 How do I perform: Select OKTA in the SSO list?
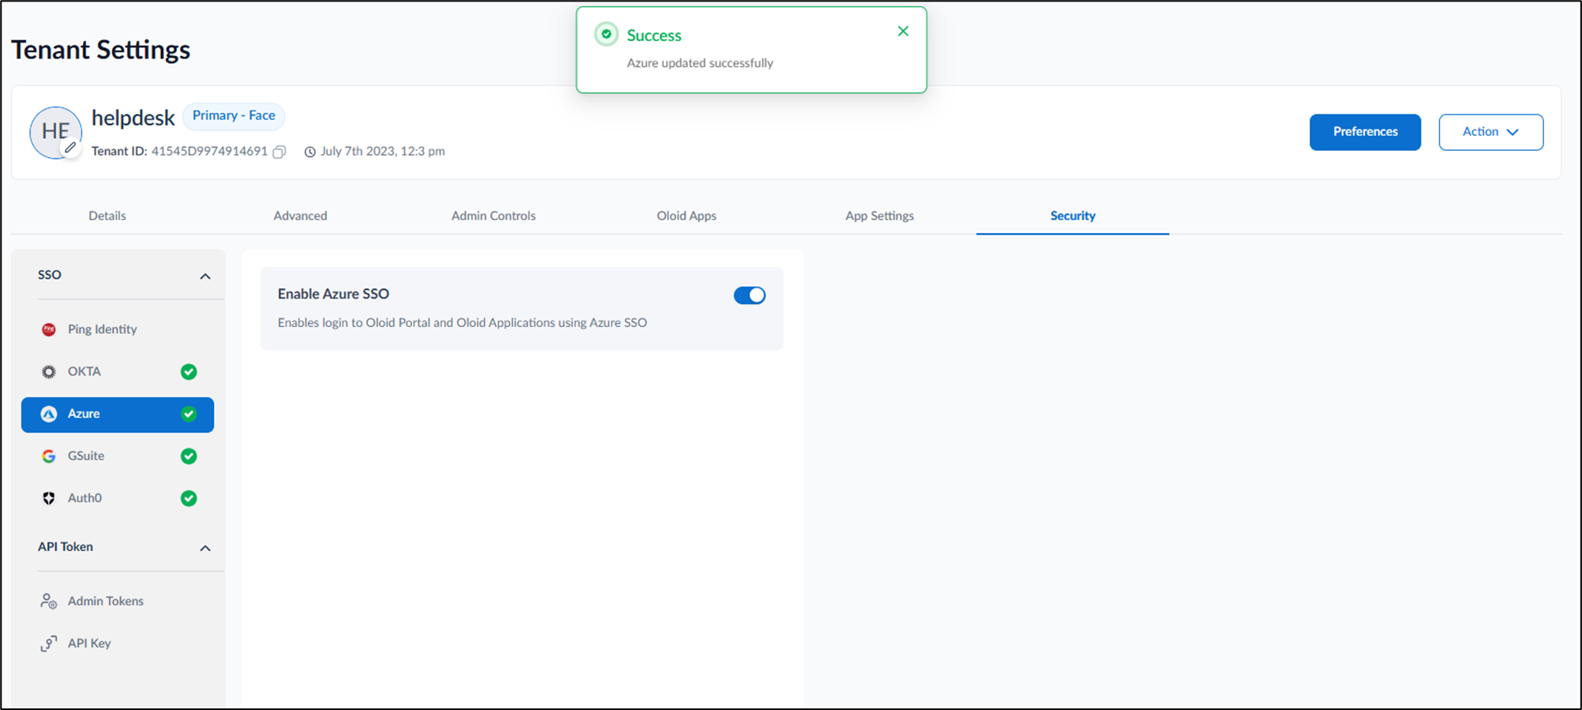pyautogui.click(x=118, y=372)
